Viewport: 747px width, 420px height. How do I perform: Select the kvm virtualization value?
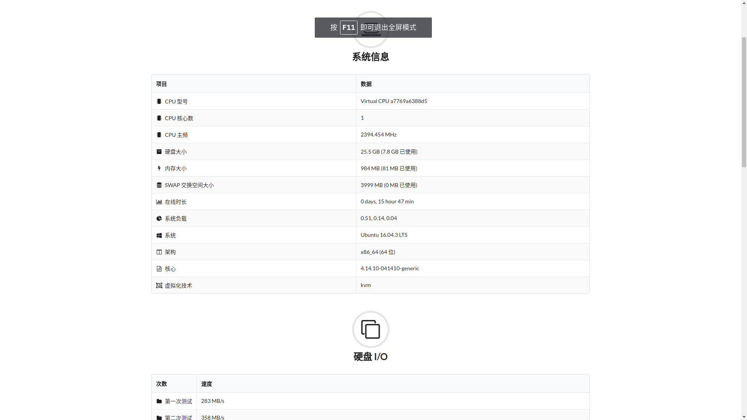366,285
